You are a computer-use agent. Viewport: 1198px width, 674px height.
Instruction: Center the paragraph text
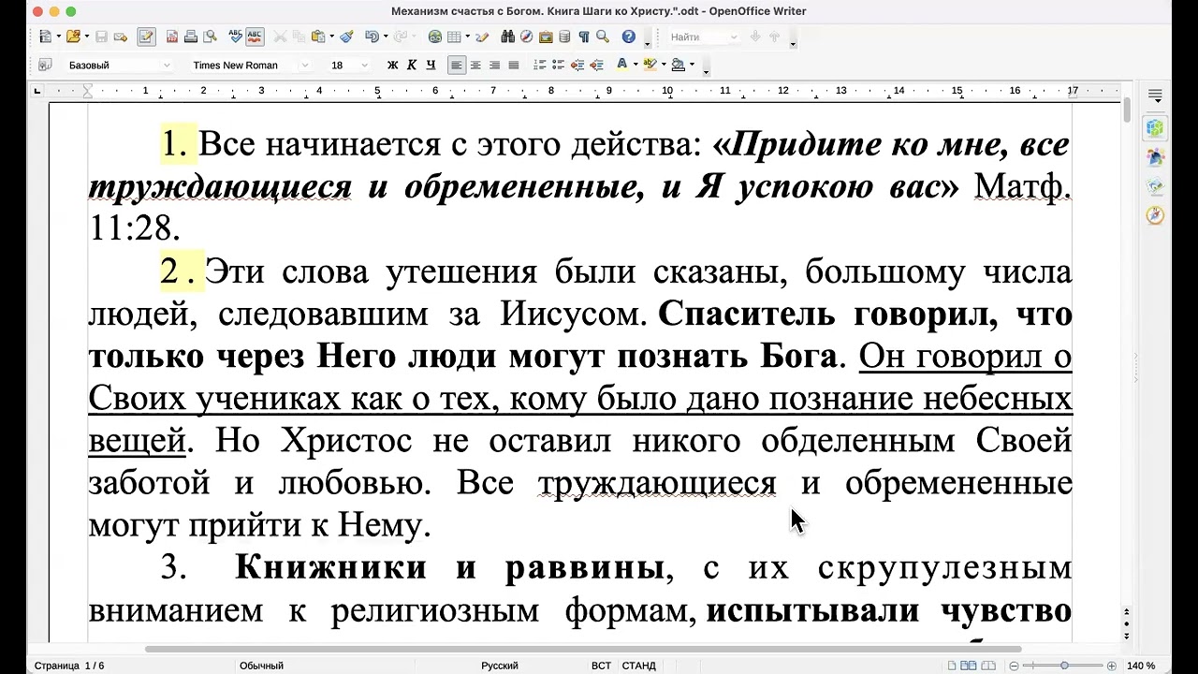[x=475, y=65]
